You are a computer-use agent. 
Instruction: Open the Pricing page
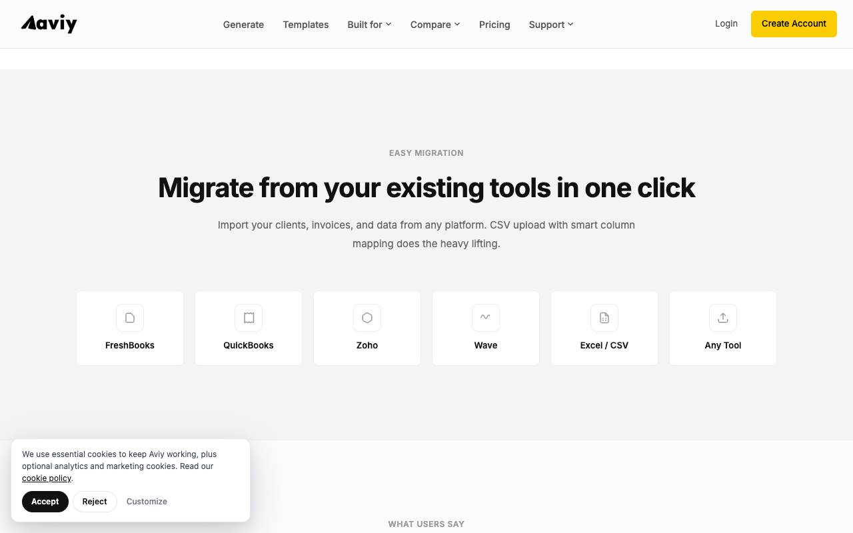tap(494, 25)
